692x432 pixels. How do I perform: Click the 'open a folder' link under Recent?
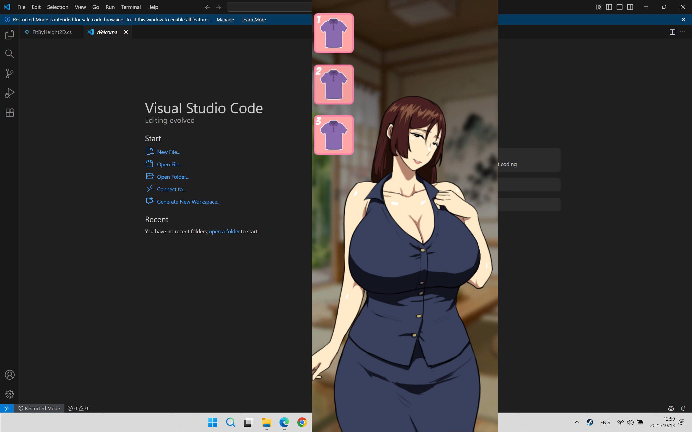pyautogui.click(x=224, y=231)
